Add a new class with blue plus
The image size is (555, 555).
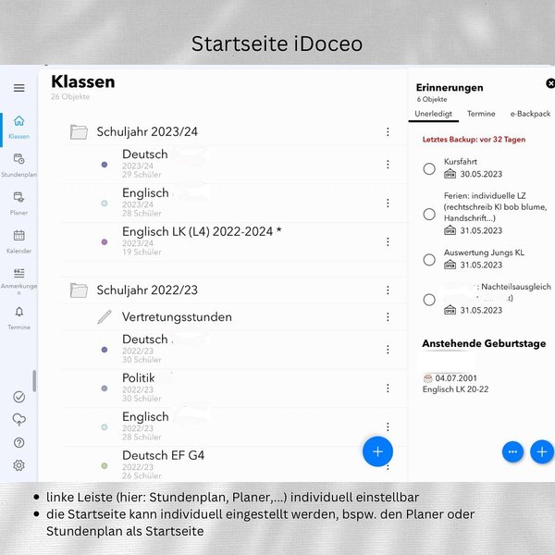377,451
